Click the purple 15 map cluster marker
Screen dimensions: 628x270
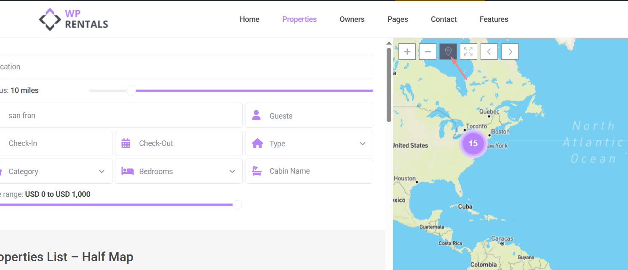click(x=473, y=144)
